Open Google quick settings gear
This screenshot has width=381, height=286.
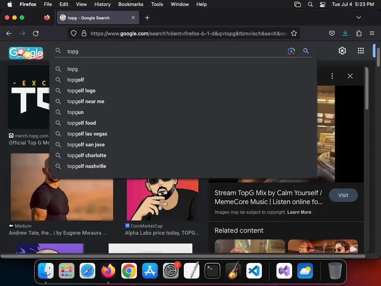click(342, 51)
